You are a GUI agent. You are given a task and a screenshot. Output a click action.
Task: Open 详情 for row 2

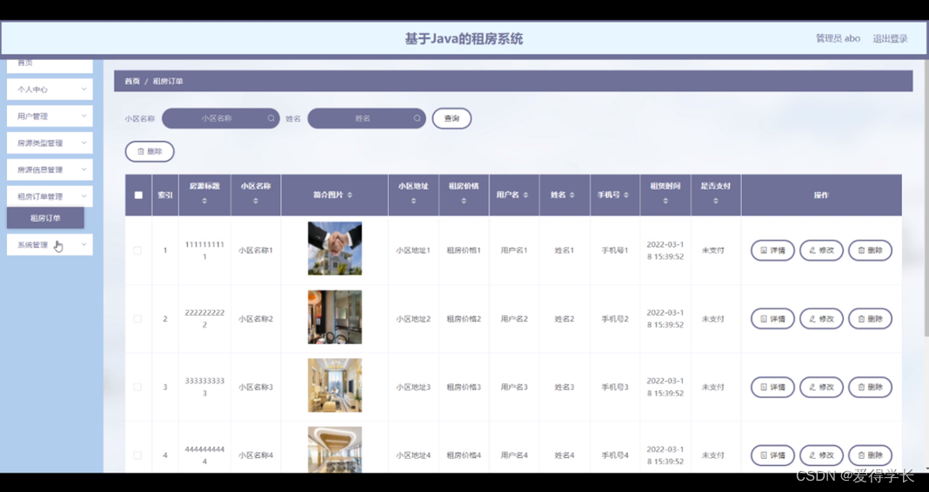(772, 319)
